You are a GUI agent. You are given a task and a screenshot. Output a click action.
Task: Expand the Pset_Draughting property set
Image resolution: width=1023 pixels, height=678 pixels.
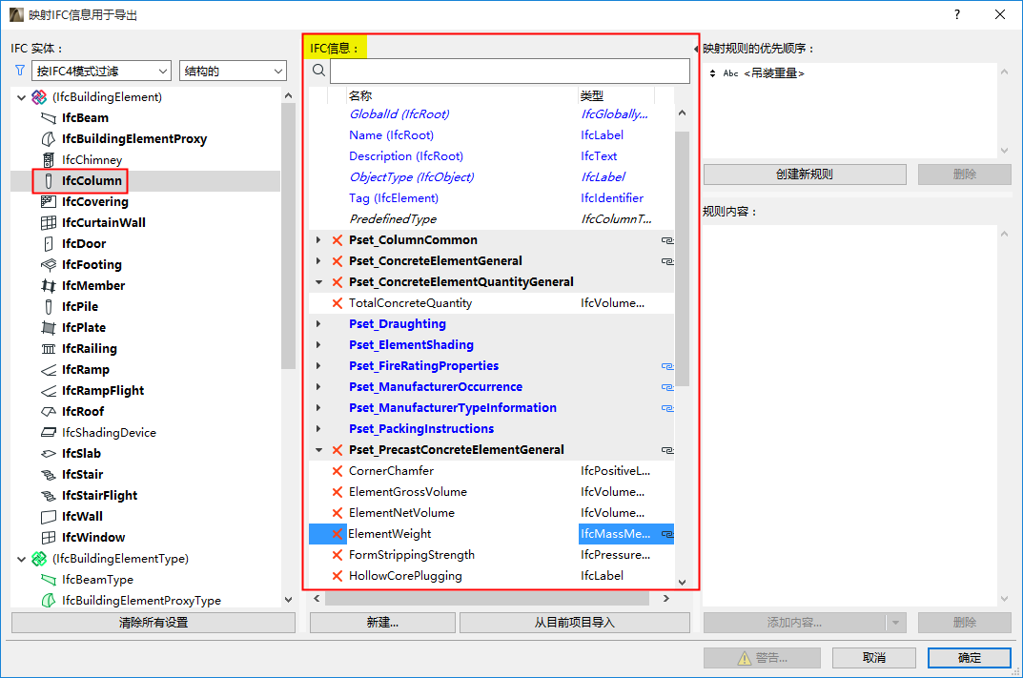click(x=318, y=323)
